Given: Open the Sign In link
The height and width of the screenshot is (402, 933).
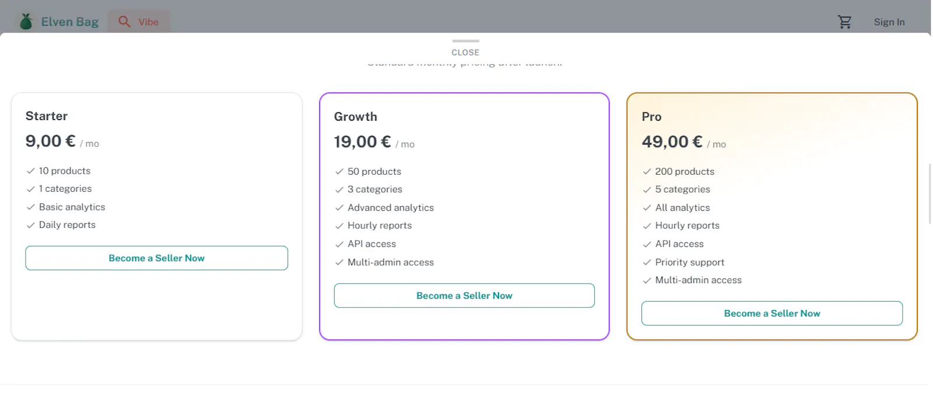Looking at the screenshot, I should [889, 22].
